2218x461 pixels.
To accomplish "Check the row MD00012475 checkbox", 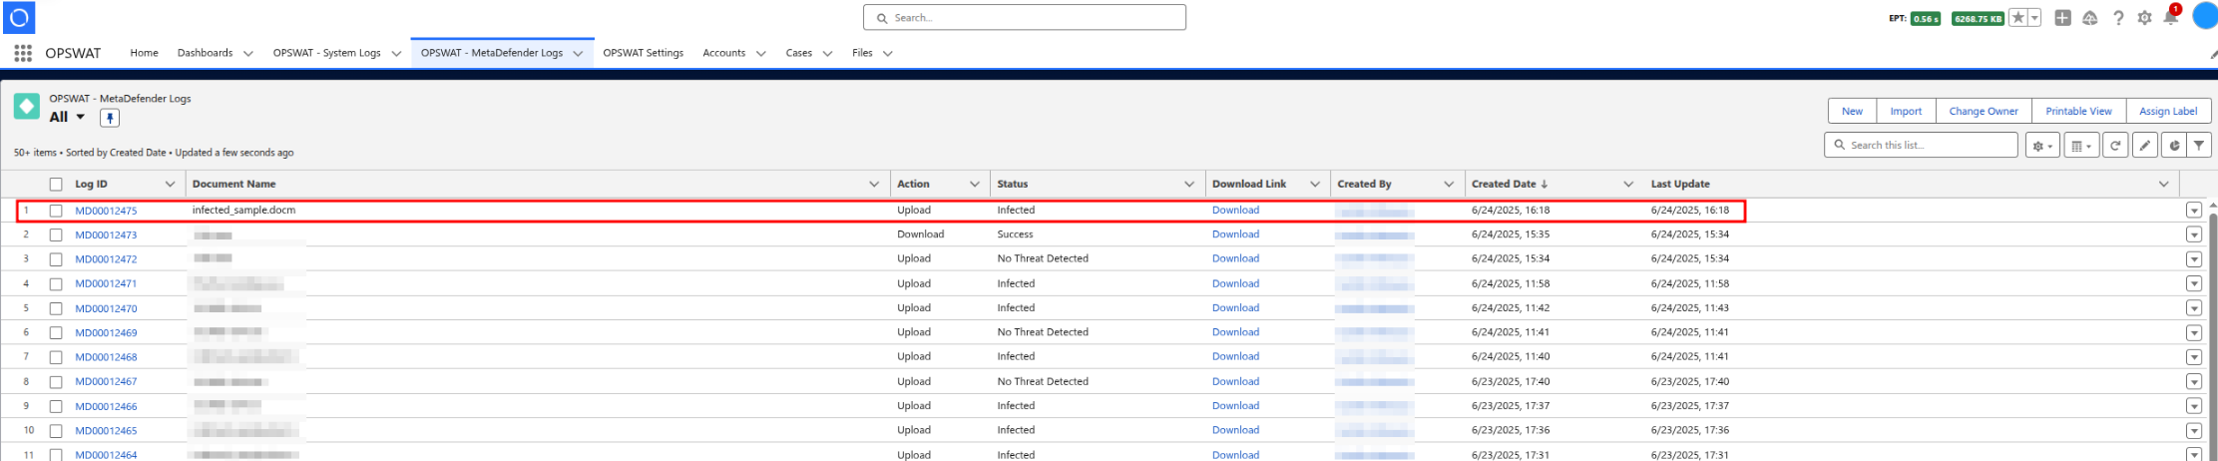I will coord(56,211).
